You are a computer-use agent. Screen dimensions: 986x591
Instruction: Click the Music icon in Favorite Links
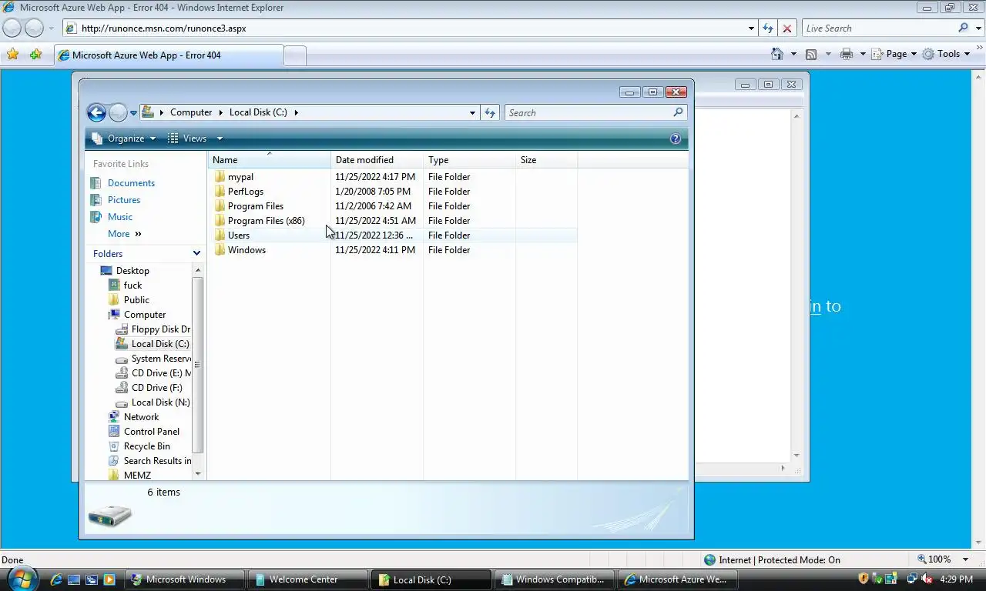tap(96, 217)
